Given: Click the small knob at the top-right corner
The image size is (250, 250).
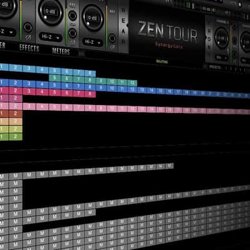Looking at the screenshot, I should tap(239, 4).
